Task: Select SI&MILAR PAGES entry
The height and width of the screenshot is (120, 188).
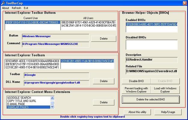Action: click(29, 107)
